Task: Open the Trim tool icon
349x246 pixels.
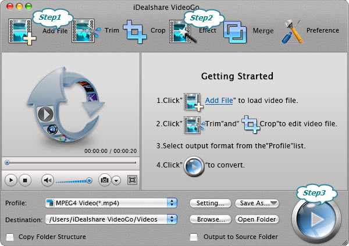Action: 86,31
